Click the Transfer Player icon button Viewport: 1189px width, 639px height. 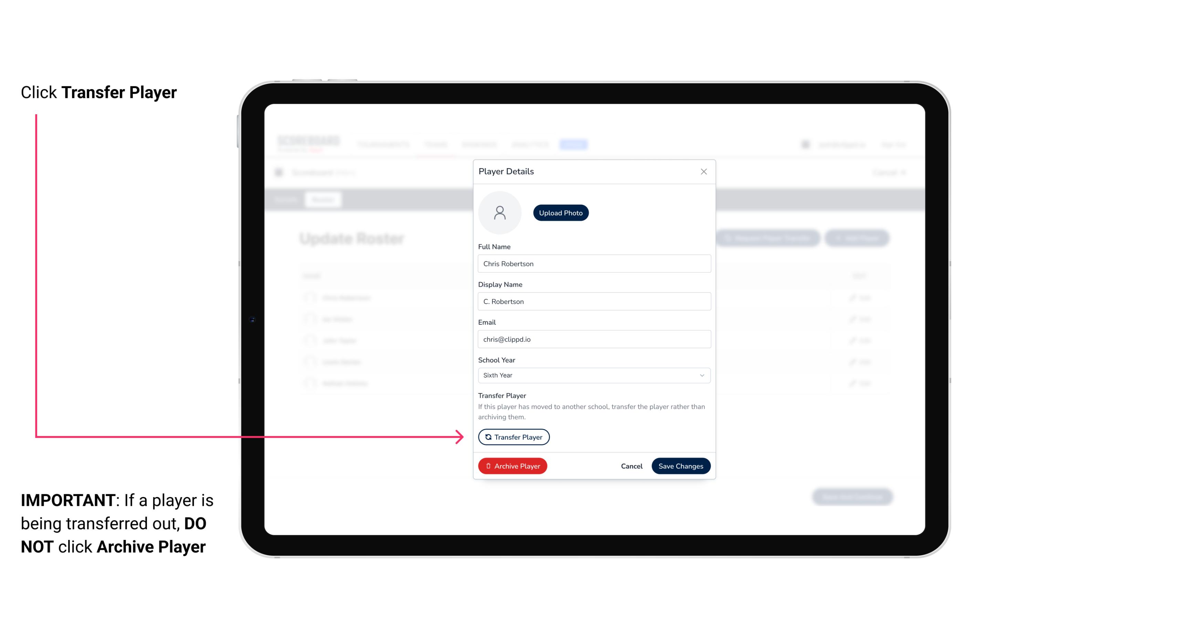click(513, 437)
